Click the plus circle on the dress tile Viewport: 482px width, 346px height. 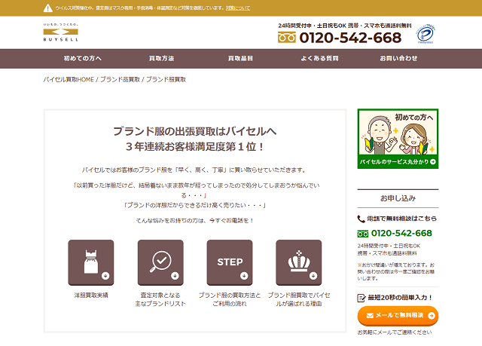coord(105,276)
